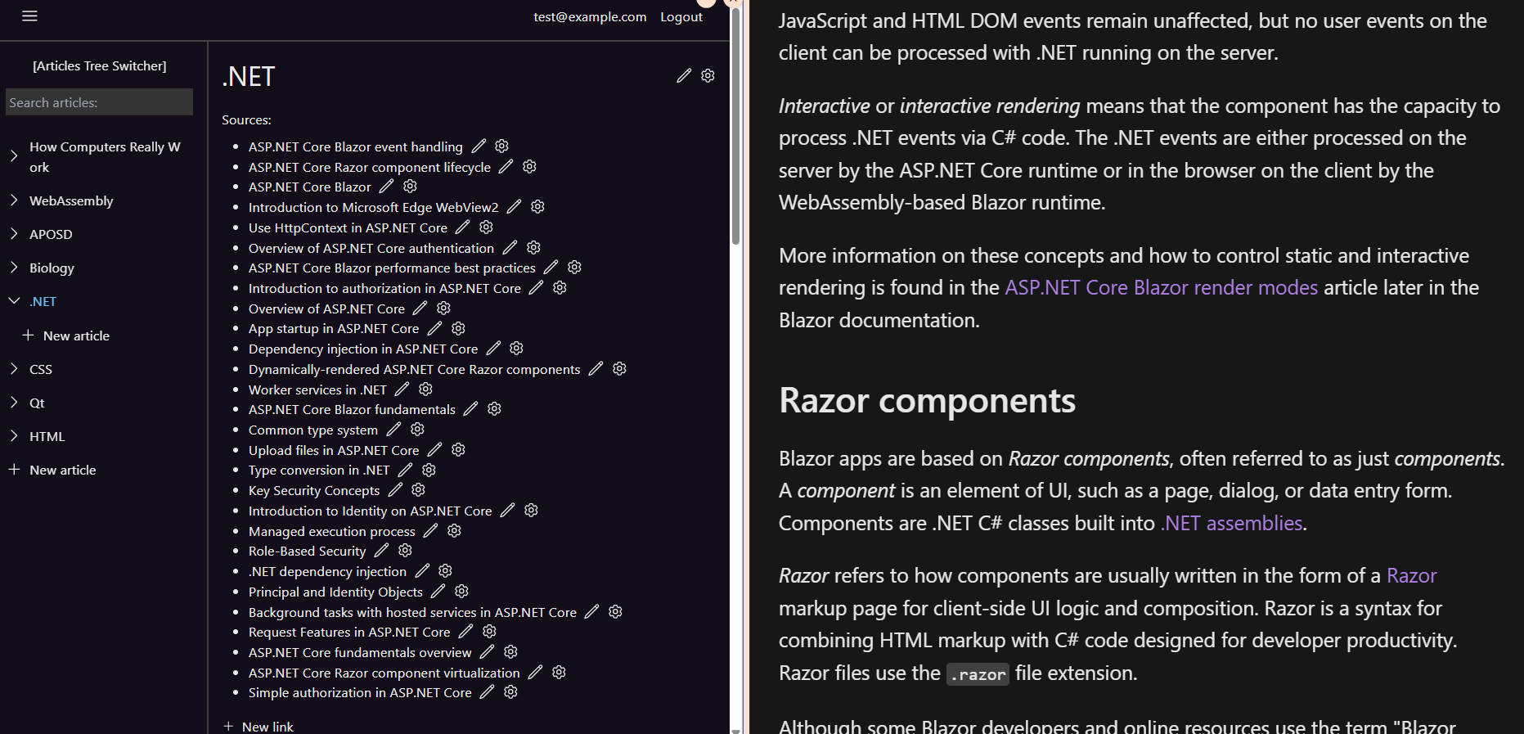Click the Logout link
Screen dimensions: 1524x734
click(x=681, y=16)
